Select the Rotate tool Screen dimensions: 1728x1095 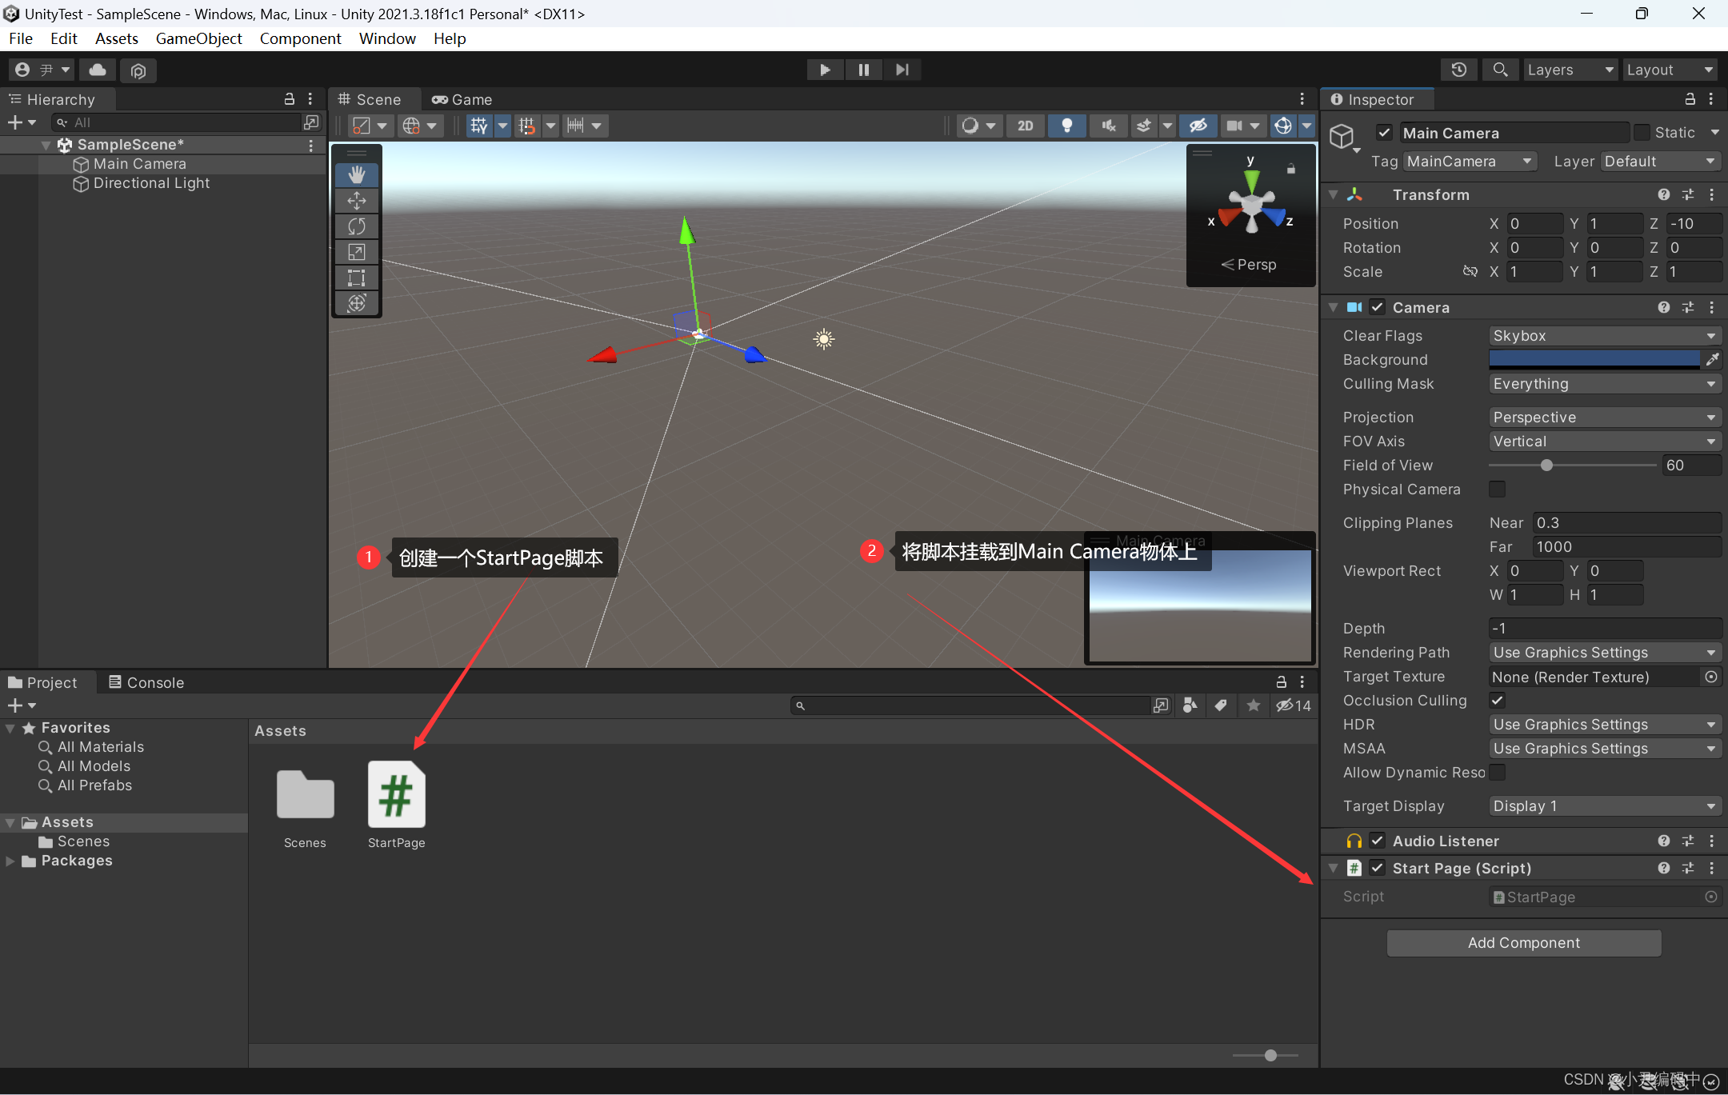pyautogui.click(x=357, y=226)
